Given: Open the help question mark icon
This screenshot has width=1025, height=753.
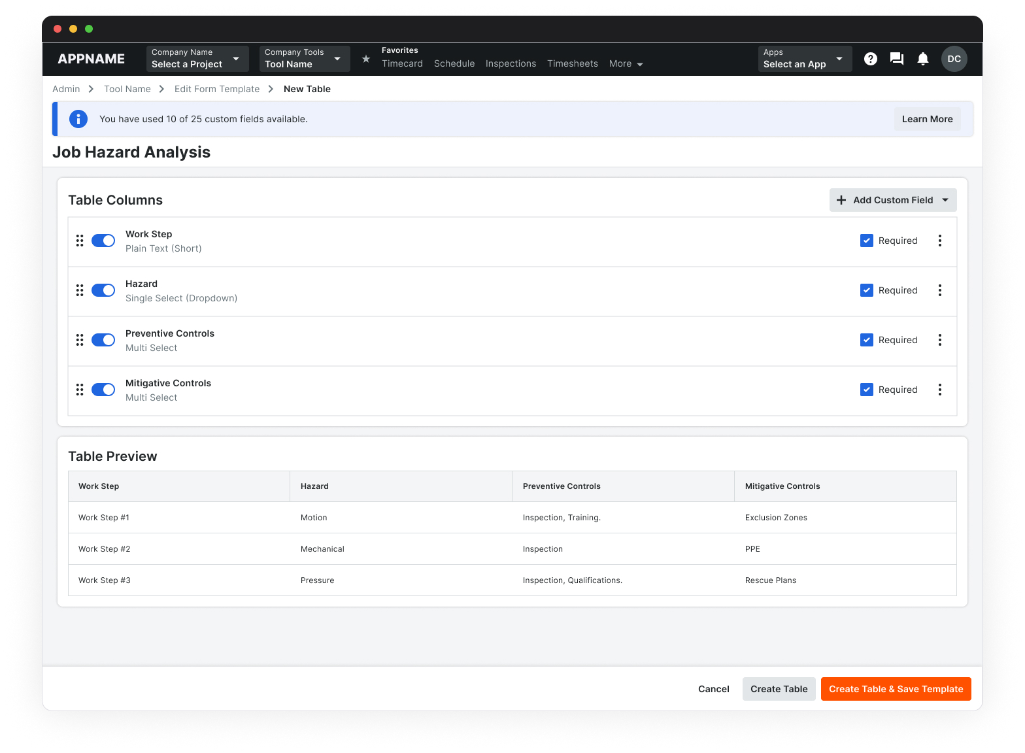Looking at the screenshot, I should pos(870,59).
